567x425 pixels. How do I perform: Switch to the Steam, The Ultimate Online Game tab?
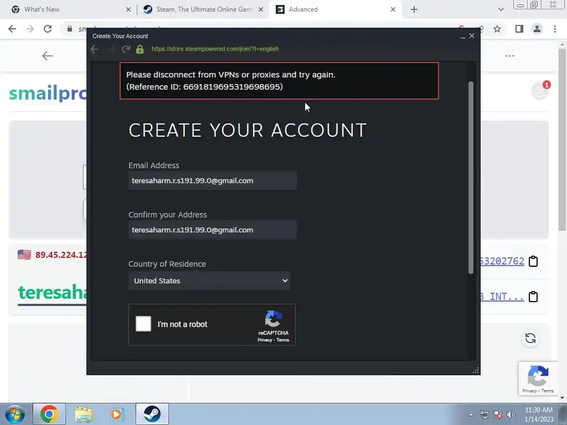coord(204,9)
